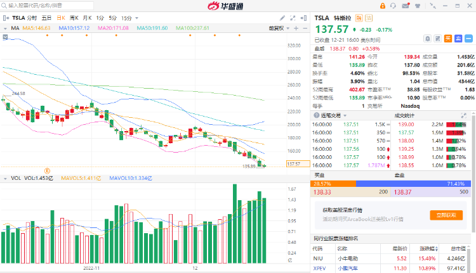Open customer service headset icon
The image size is (476, 273).
pyautogui.click(x=393, y=6)
